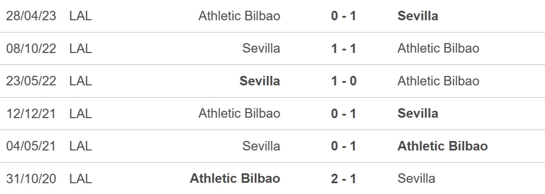The image size is (545, 194).
Task: Open the 0 - 1 score from 12/12/21
Action: click(x=344, y=113)
